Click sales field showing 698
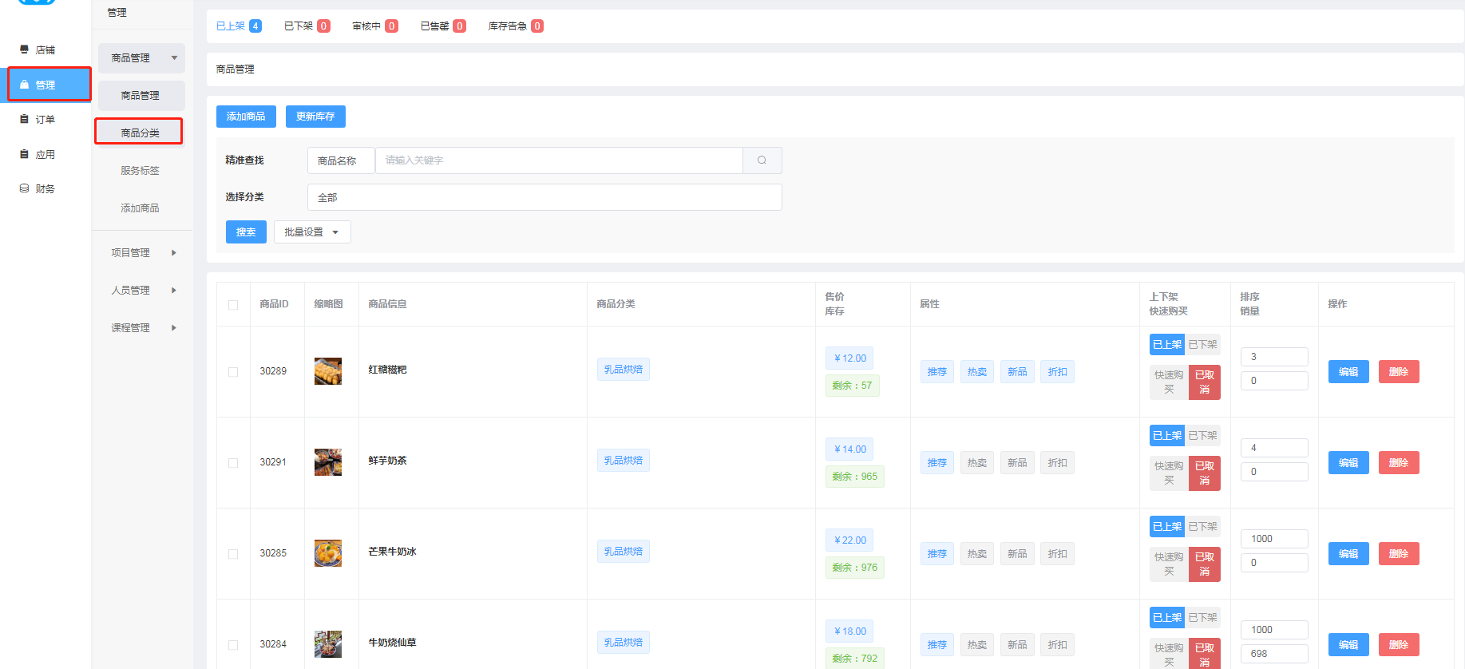 1274,654
